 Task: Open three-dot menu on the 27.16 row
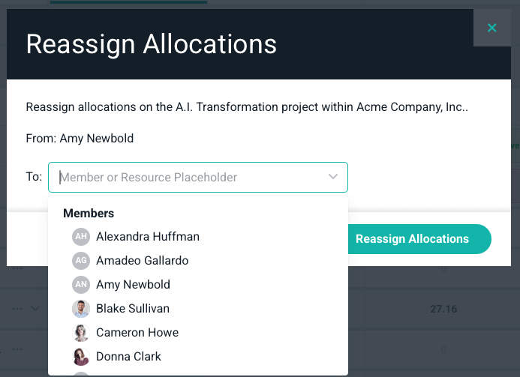(17, 309)
